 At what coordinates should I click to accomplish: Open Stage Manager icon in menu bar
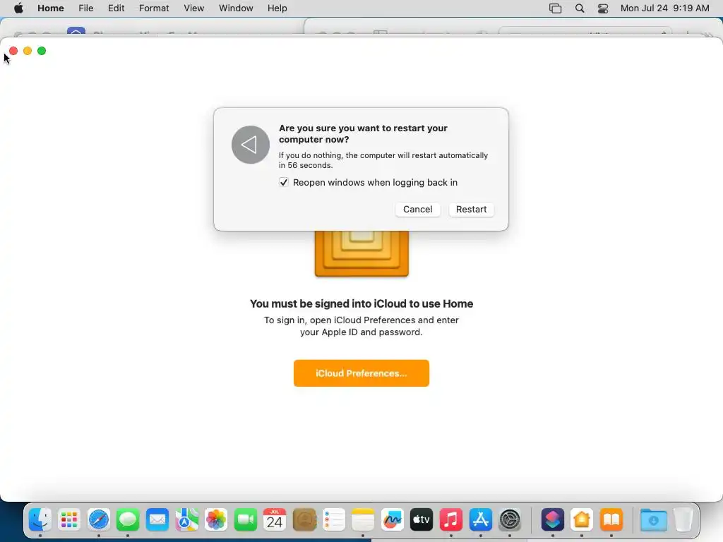pyautogui.click(x=555, y=8)
